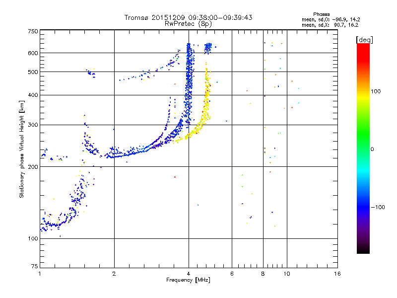
Task: Click the 'Phases' header label
Action: [x=321, y=14]
